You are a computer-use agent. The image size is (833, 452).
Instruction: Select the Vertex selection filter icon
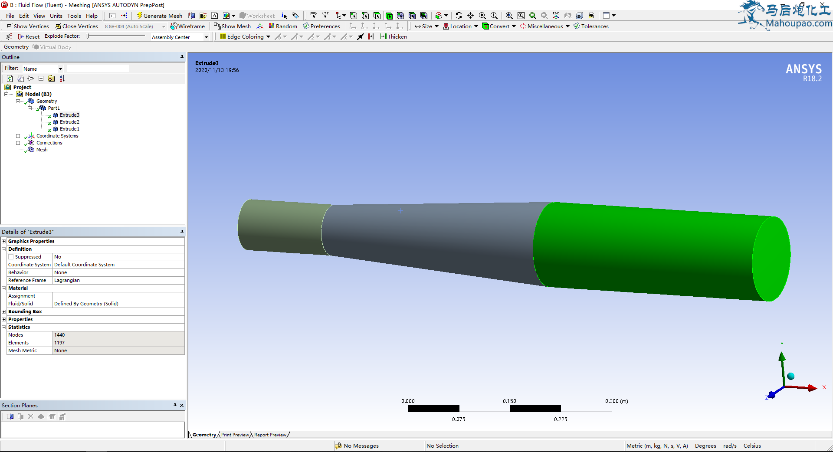coord(354,16)
